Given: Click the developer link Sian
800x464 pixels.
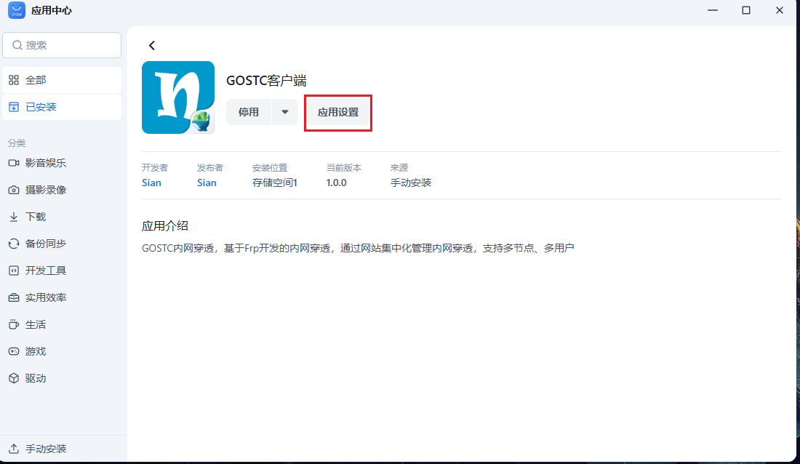Looking at the screenshot, I should click(x=151, y=183).
